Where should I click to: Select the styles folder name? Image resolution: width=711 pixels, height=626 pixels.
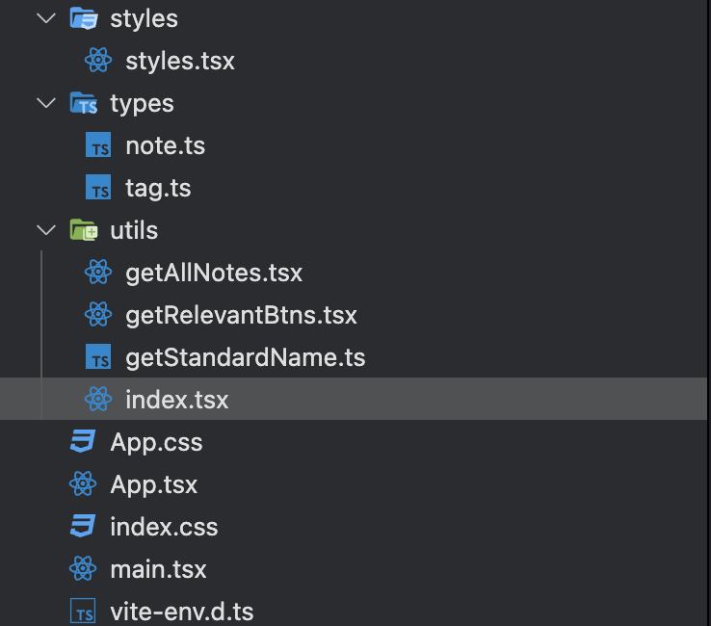point(145,19)
